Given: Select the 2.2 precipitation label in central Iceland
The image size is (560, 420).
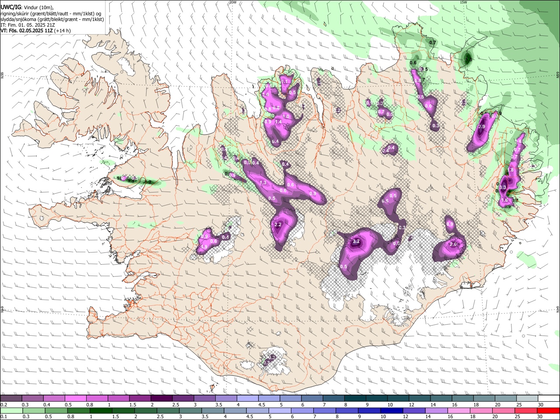Looking at the screenshot, I should 278,225.
